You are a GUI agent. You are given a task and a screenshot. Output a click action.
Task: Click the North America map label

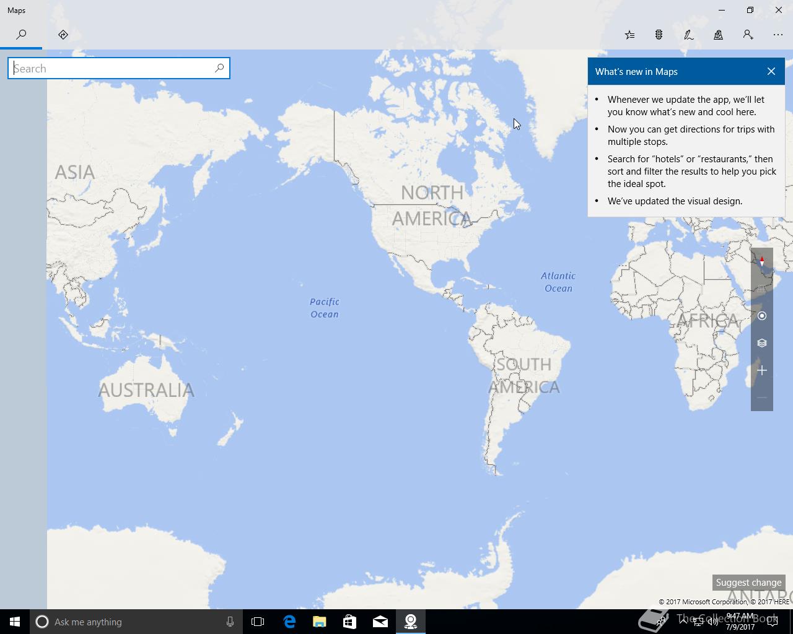432,206
